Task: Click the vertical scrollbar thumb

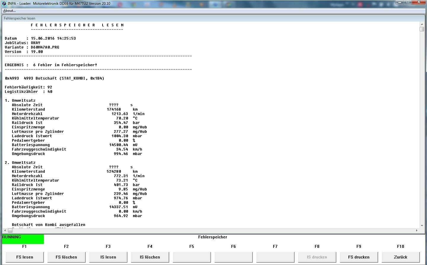Action: click(422, 29)
